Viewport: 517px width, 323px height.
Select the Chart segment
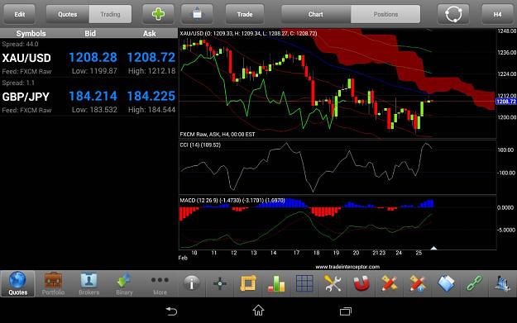coord(316,14)
